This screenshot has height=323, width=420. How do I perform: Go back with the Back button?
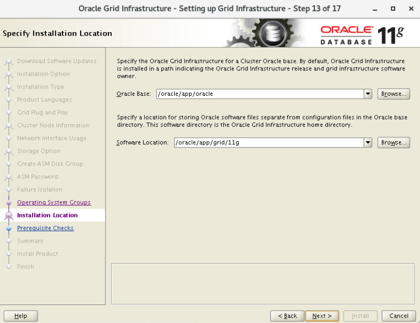287,316
